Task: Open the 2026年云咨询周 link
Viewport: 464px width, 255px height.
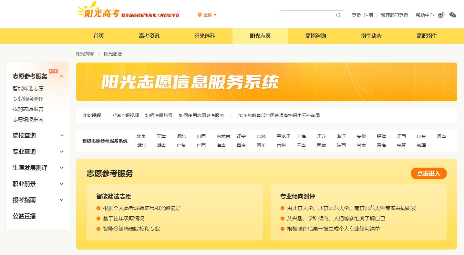Action: pyautogui.click(x=278, y=115)
